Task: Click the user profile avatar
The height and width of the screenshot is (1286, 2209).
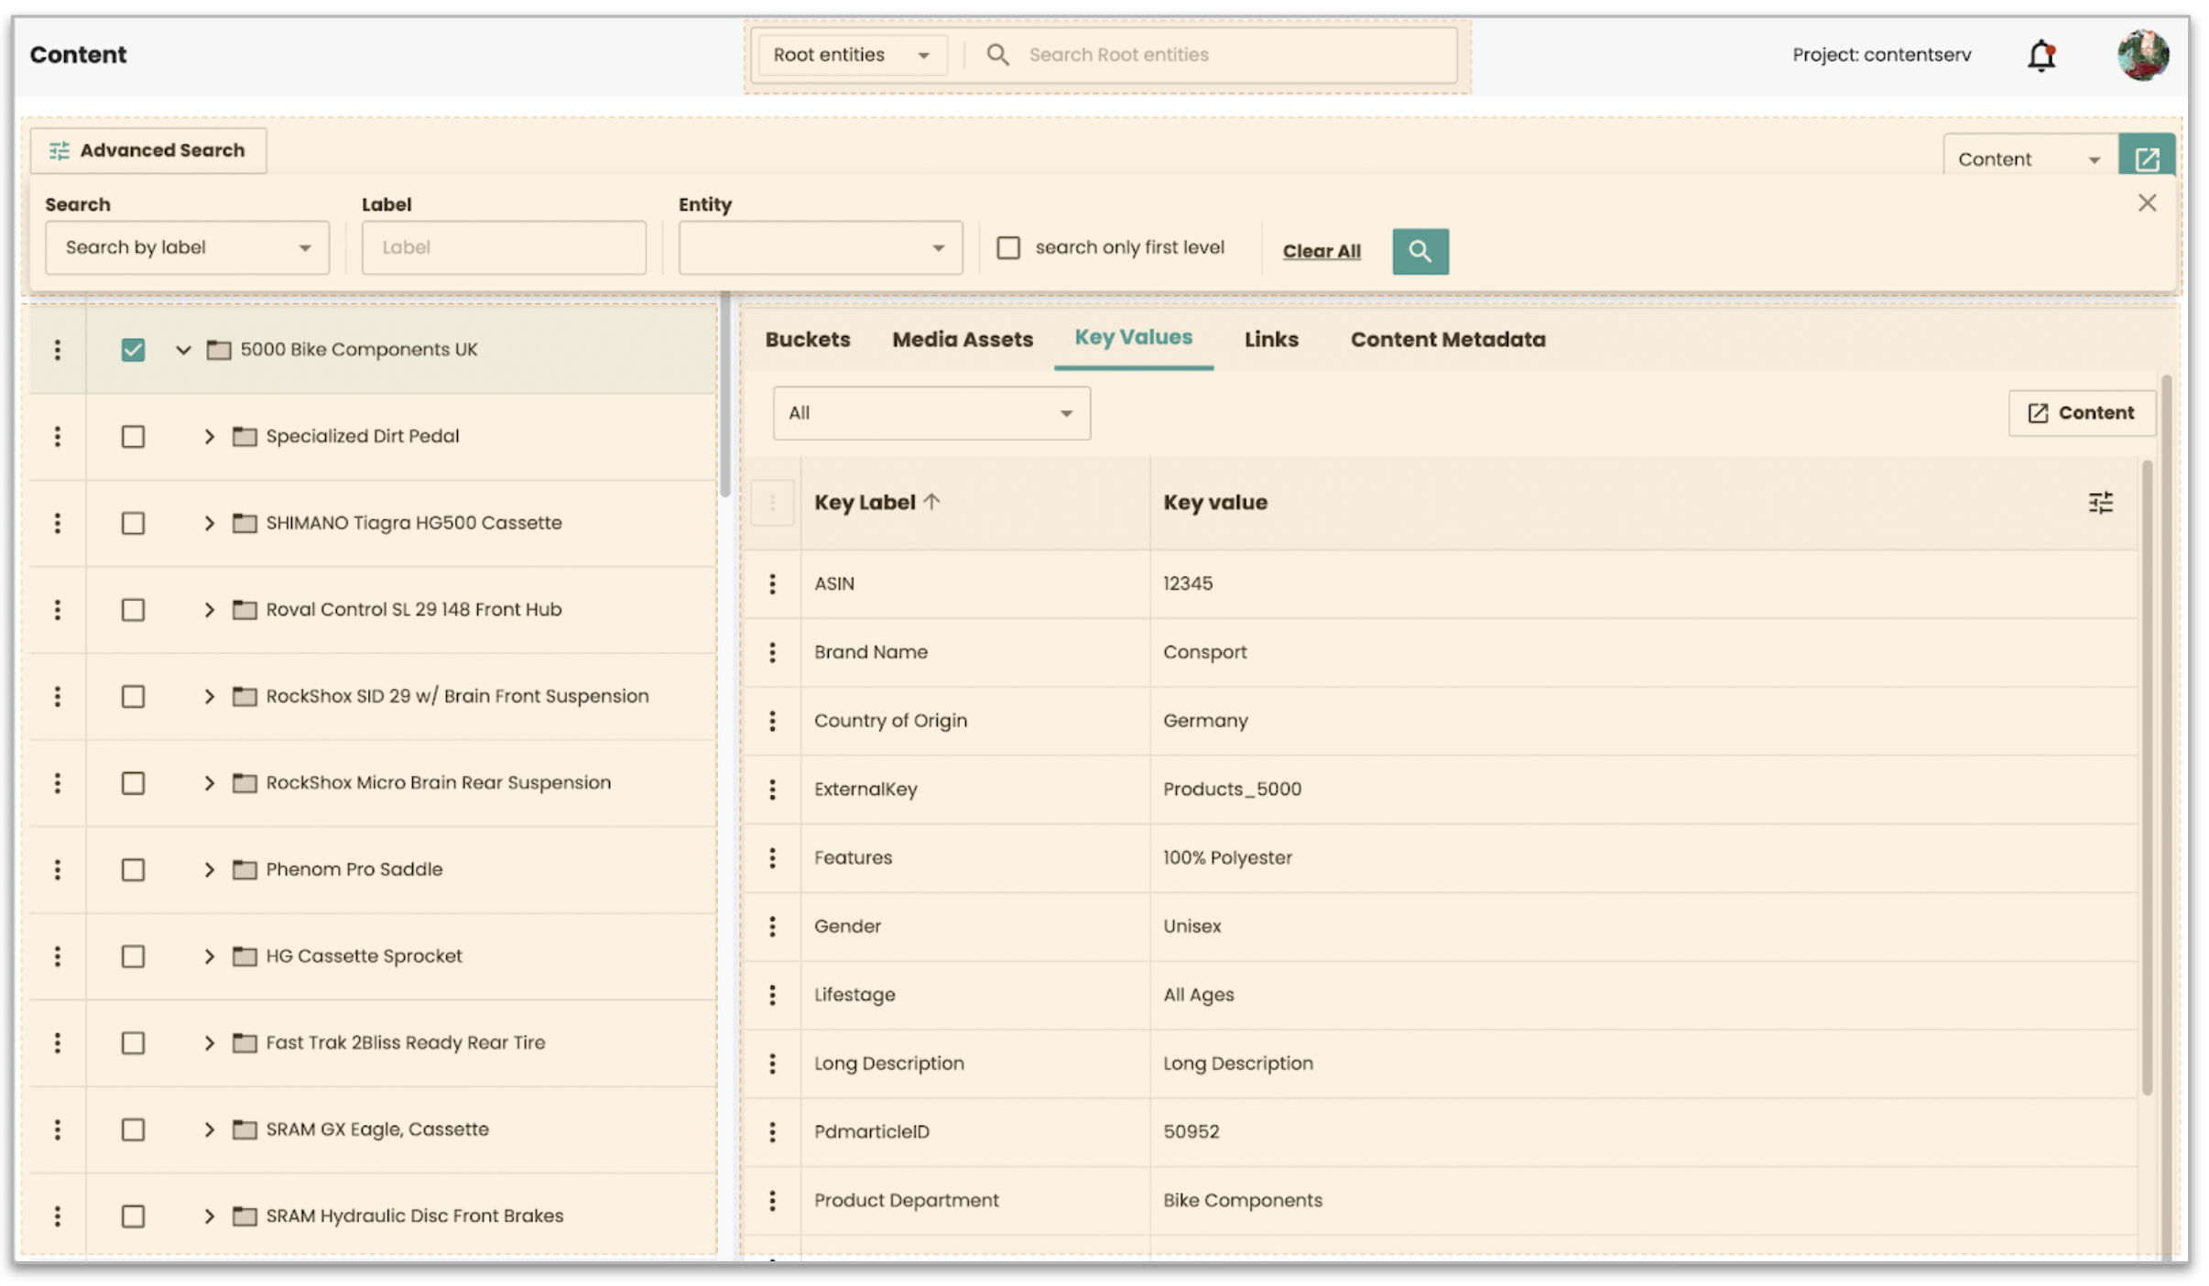Action: 2142,55
